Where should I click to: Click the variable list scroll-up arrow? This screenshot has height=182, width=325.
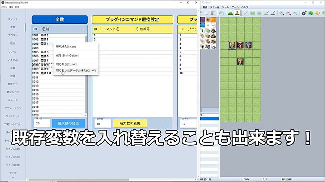[x=86, y=35]
